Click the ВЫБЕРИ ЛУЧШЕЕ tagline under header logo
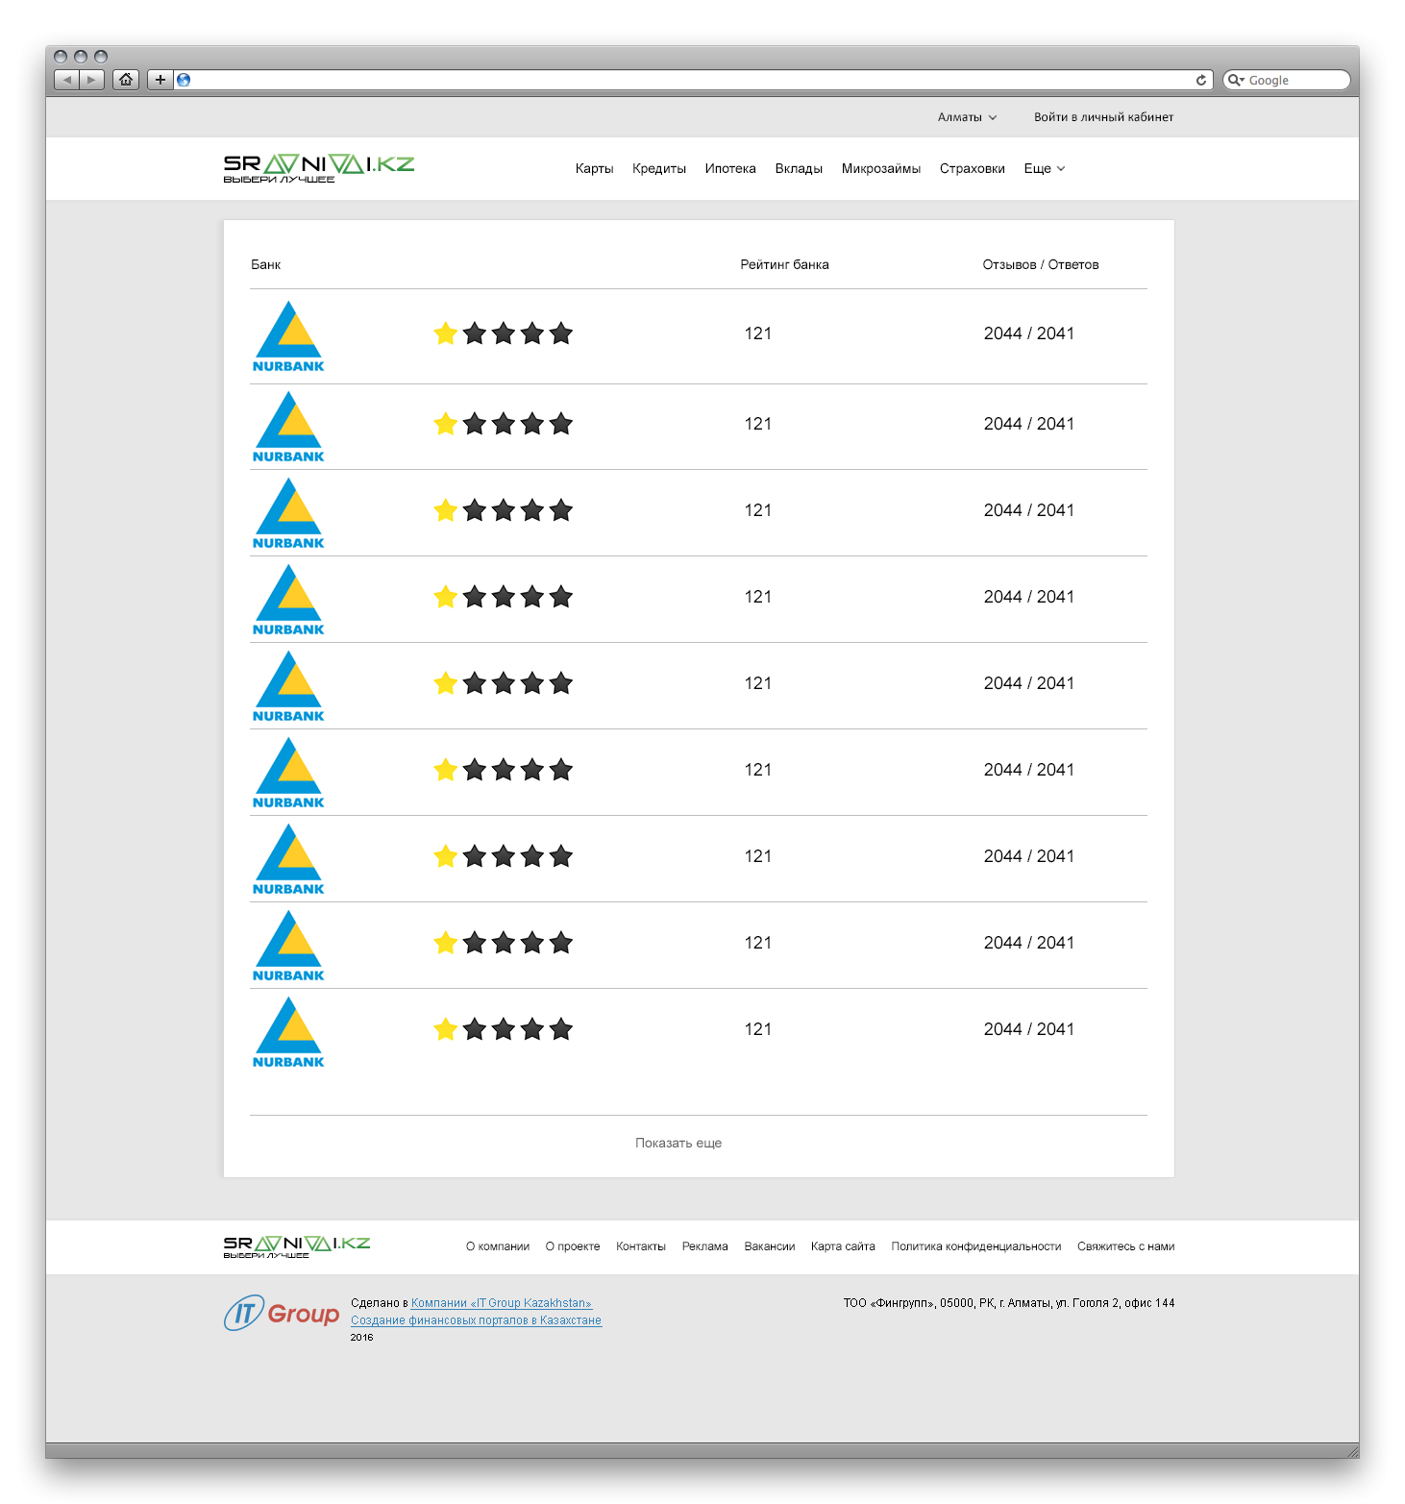The width and height of the screenshot is (1405, 1504). pos(279,180)
